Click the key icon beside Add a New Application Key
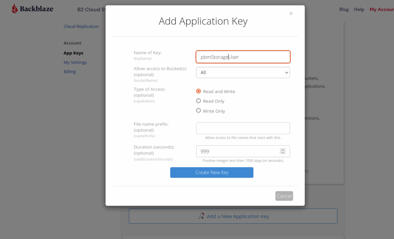This screenshot has height=239, width=394. point(201,216)
